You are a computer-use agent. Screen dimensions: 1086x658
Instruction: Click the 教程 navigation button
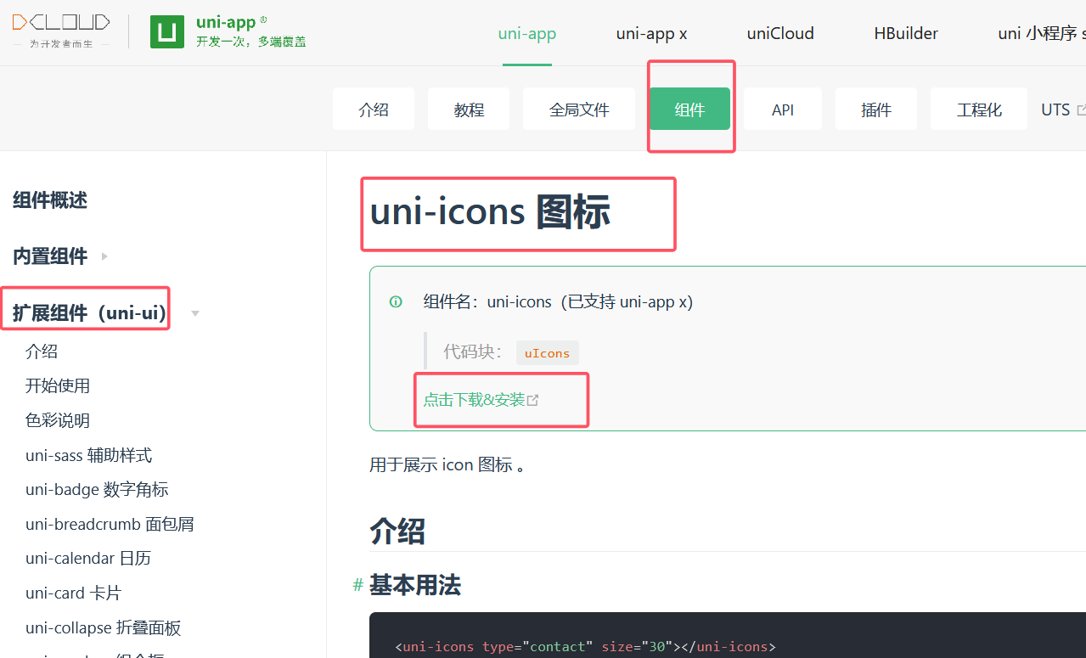click(469, 110)
